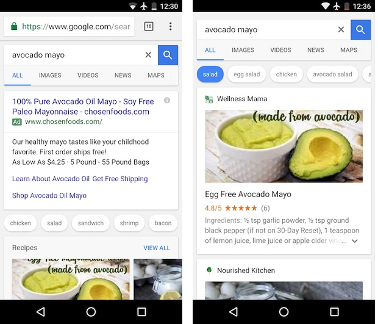Deselect the active blue salad chip

click(210, 74)
